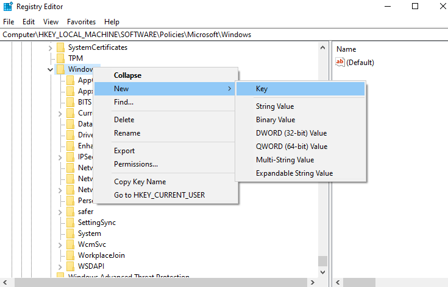
Task: Choose Collapse in the context menu
Action: tap(166, 75)
